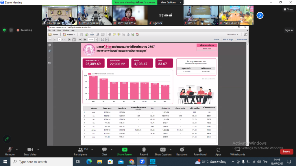Select the video thumbnail labeled ปฐมพงษ์

coord(165,15)
